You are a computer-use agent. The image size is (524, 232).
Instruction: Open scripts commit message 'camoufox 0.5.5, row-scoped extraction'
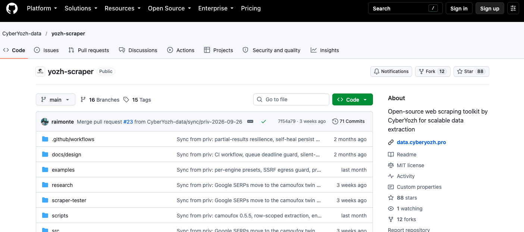click(249, 216)
